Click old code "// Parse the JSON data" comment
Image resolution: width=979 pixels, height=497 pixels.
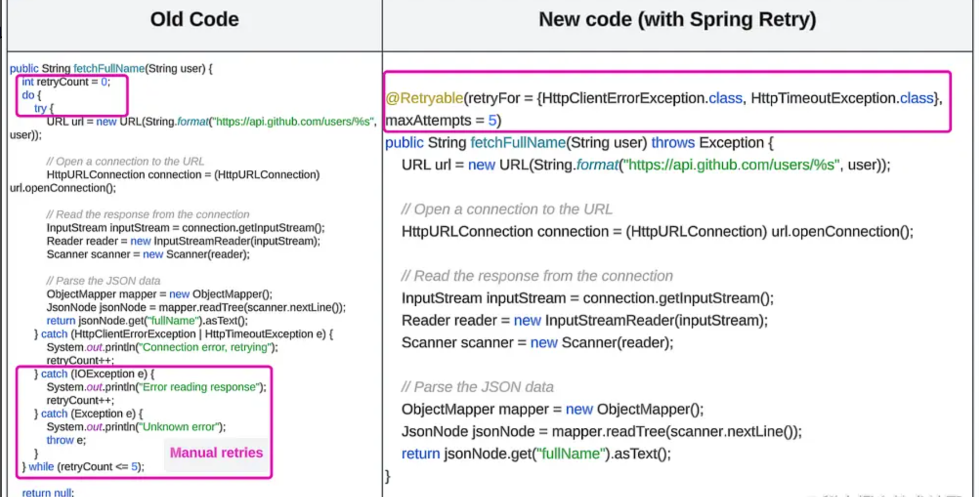(103, 280)
